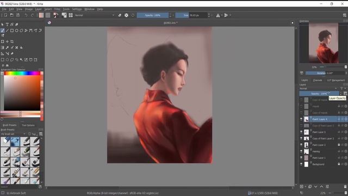
Task: Toggle lock on Paint Layer 2
Action: click(x=339, y=145)
